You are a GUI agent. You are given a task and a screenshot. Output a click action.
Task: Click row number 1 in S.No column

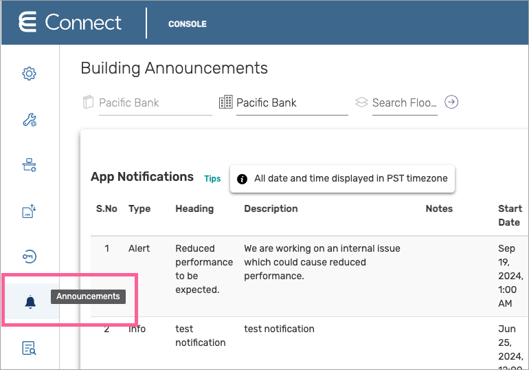click(106, 248)
